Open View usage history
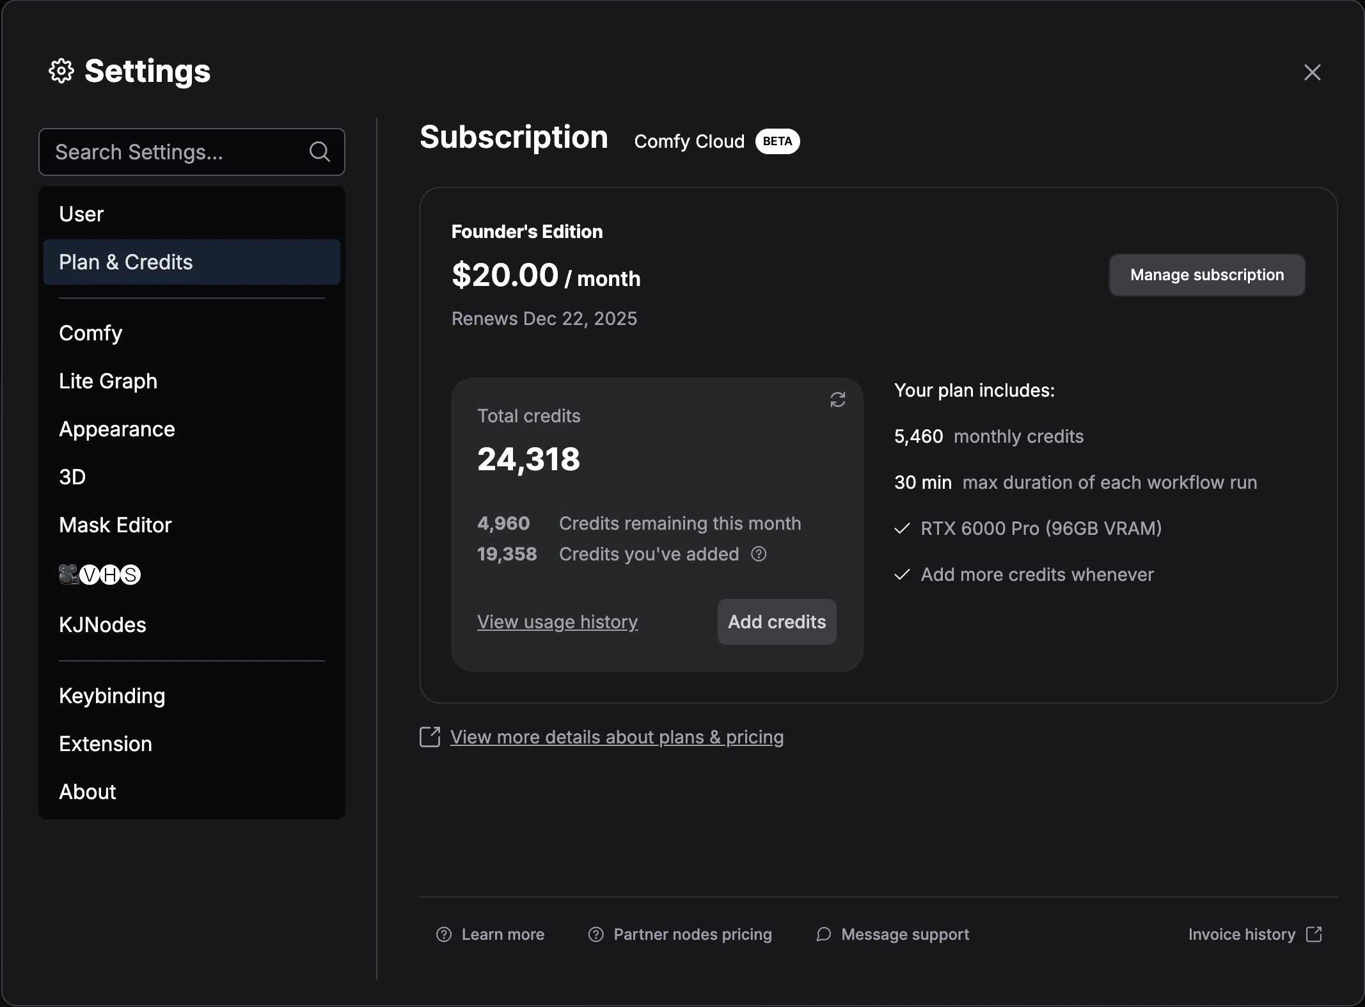The image size is (1365, 1007). [x=558, y=621]
